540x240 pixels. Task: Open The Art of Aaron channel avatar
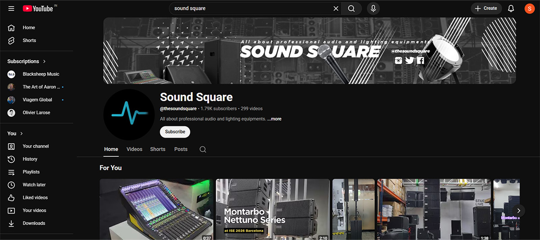pos(12,87)
